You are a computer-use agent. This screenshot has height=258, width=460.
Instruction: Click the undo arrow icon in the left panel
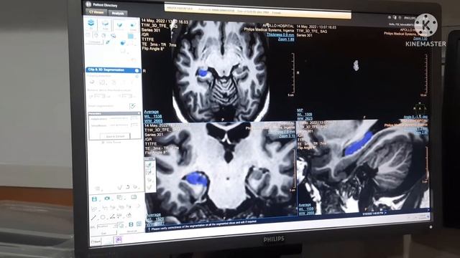[128, 187]
